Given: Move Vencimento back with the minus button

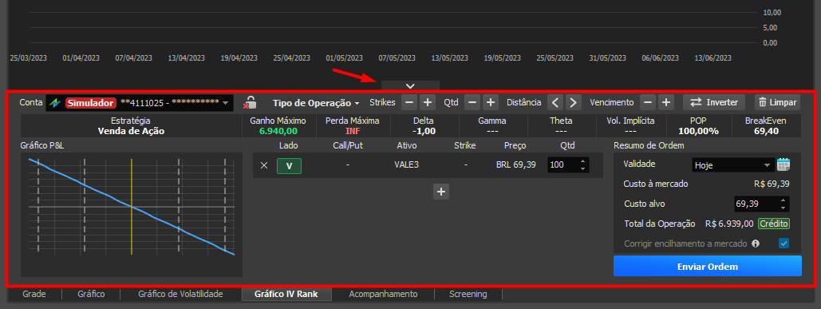Looking at the screenshot, I should click(x=648, y=103).
